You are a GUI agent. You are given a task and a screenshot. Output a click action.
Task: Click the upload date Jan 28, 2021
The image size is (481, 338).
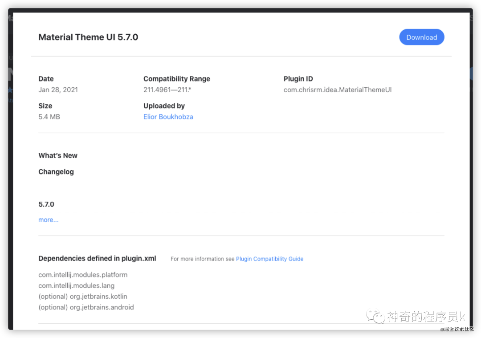click(x=58, y=90)
